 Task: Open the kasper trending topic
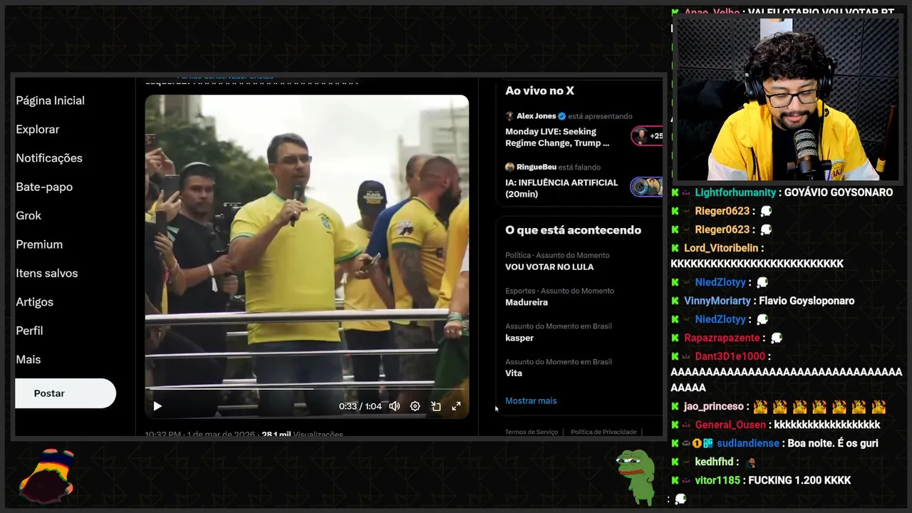(519, 338)
